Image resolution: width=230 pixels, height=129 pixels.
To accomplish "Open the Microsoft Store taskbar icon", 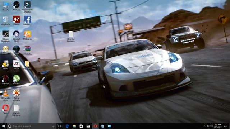I will click(81, 126).
